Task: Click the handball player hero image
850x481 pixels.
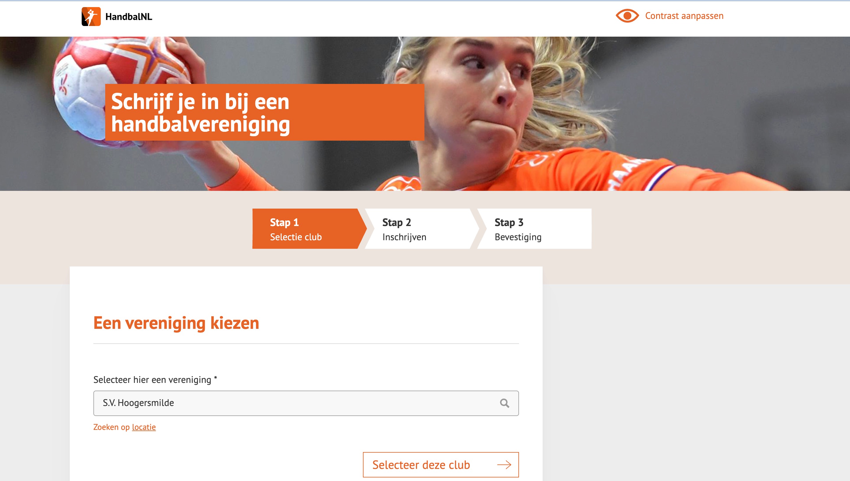Action: tap(425, 114)
